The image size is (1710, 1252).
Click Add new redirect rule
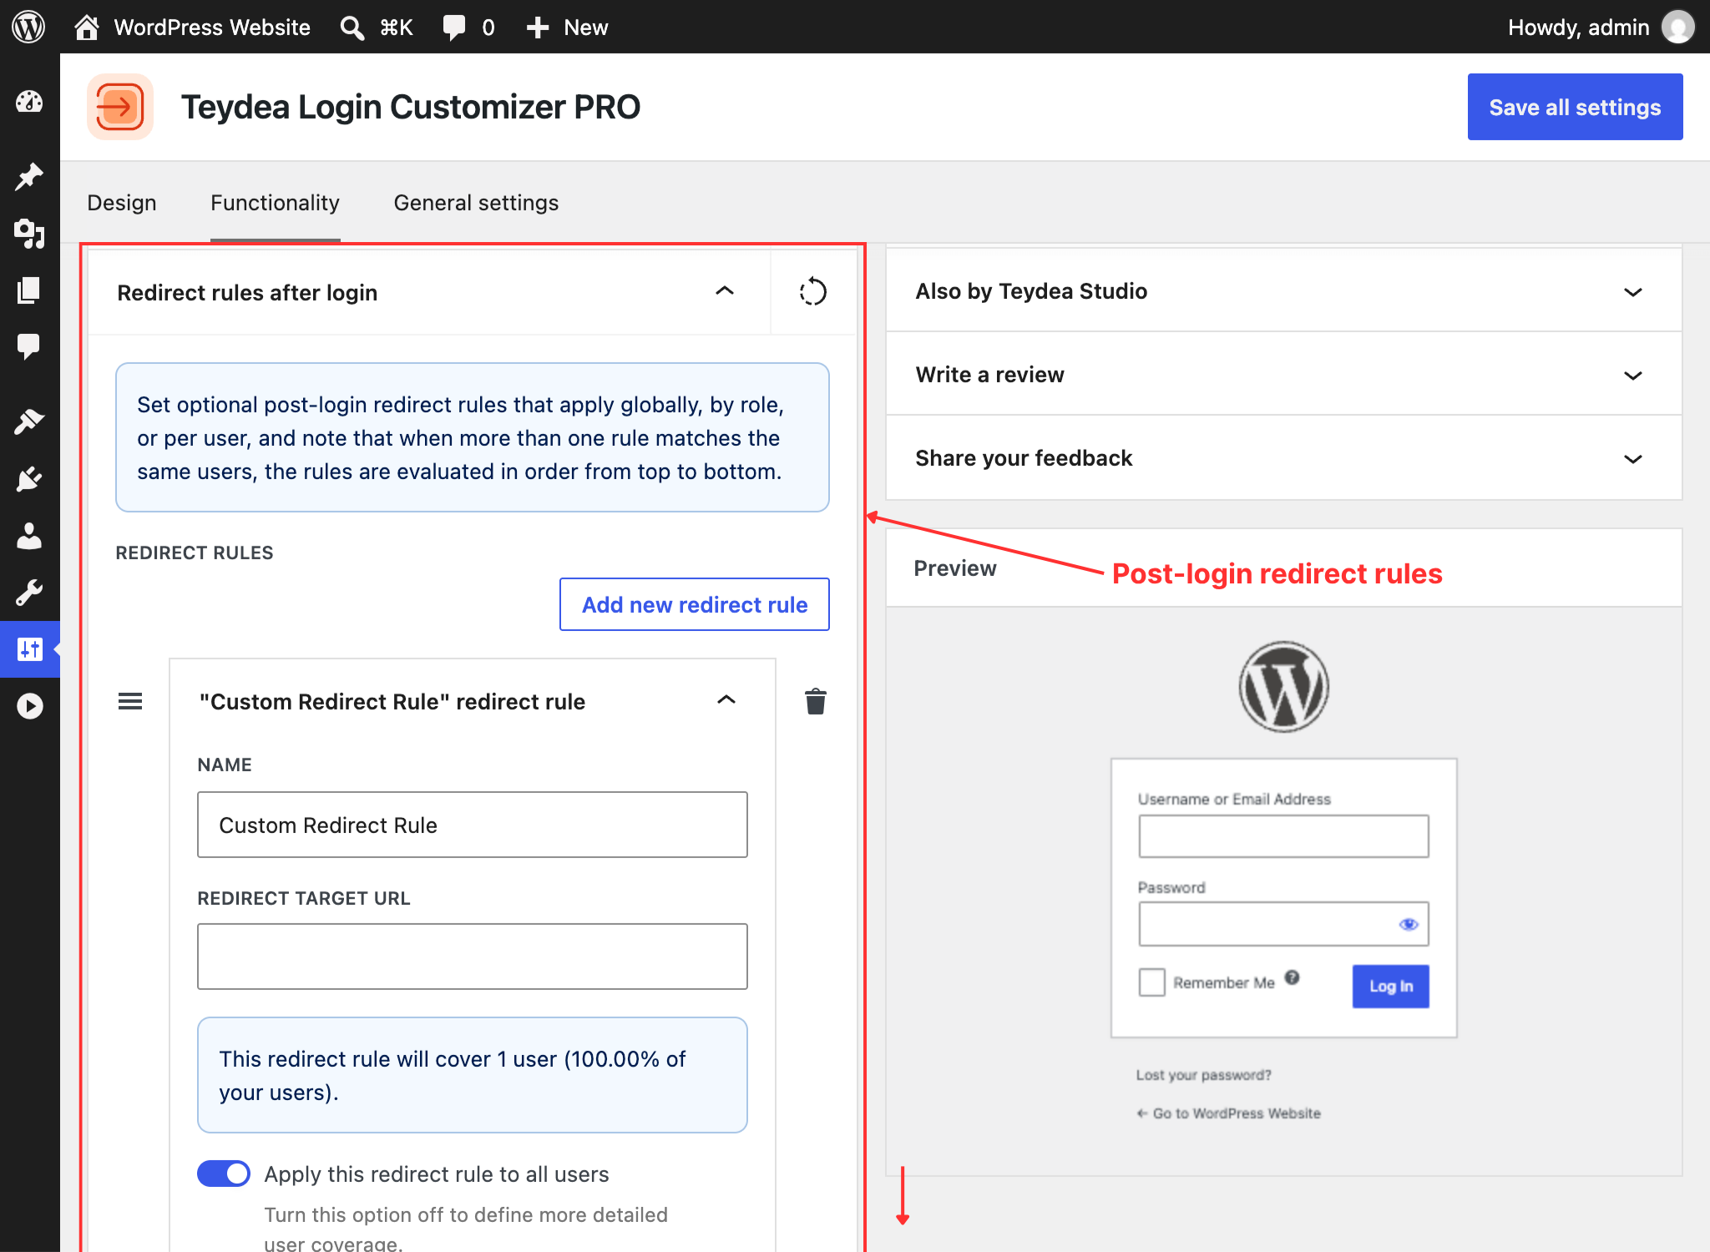pyautogui.click(x=695, y=604)
